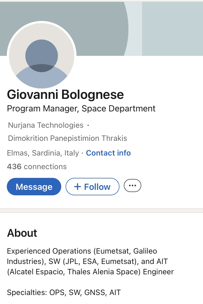The image size is (203, 304).
Task: Click the Elmas, Sardinia, Italy location text
Action: click(43, 153)
